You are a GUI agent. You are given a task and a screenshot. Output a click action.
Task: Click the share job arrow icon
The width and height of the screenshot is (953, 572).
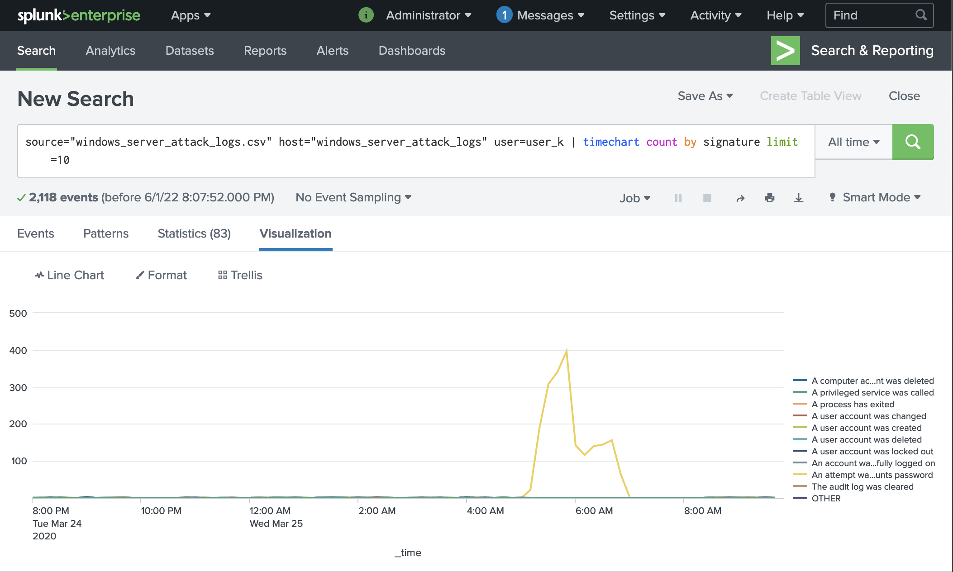pyautogui.click(x=740, y=198)
